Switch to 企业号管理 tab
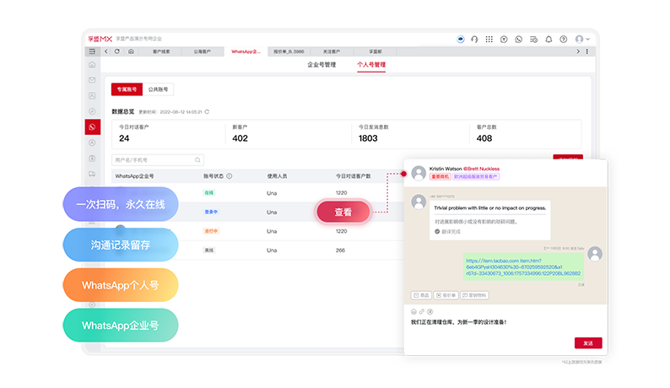Viewport: 670px width, 388px height. click(321, 64)
